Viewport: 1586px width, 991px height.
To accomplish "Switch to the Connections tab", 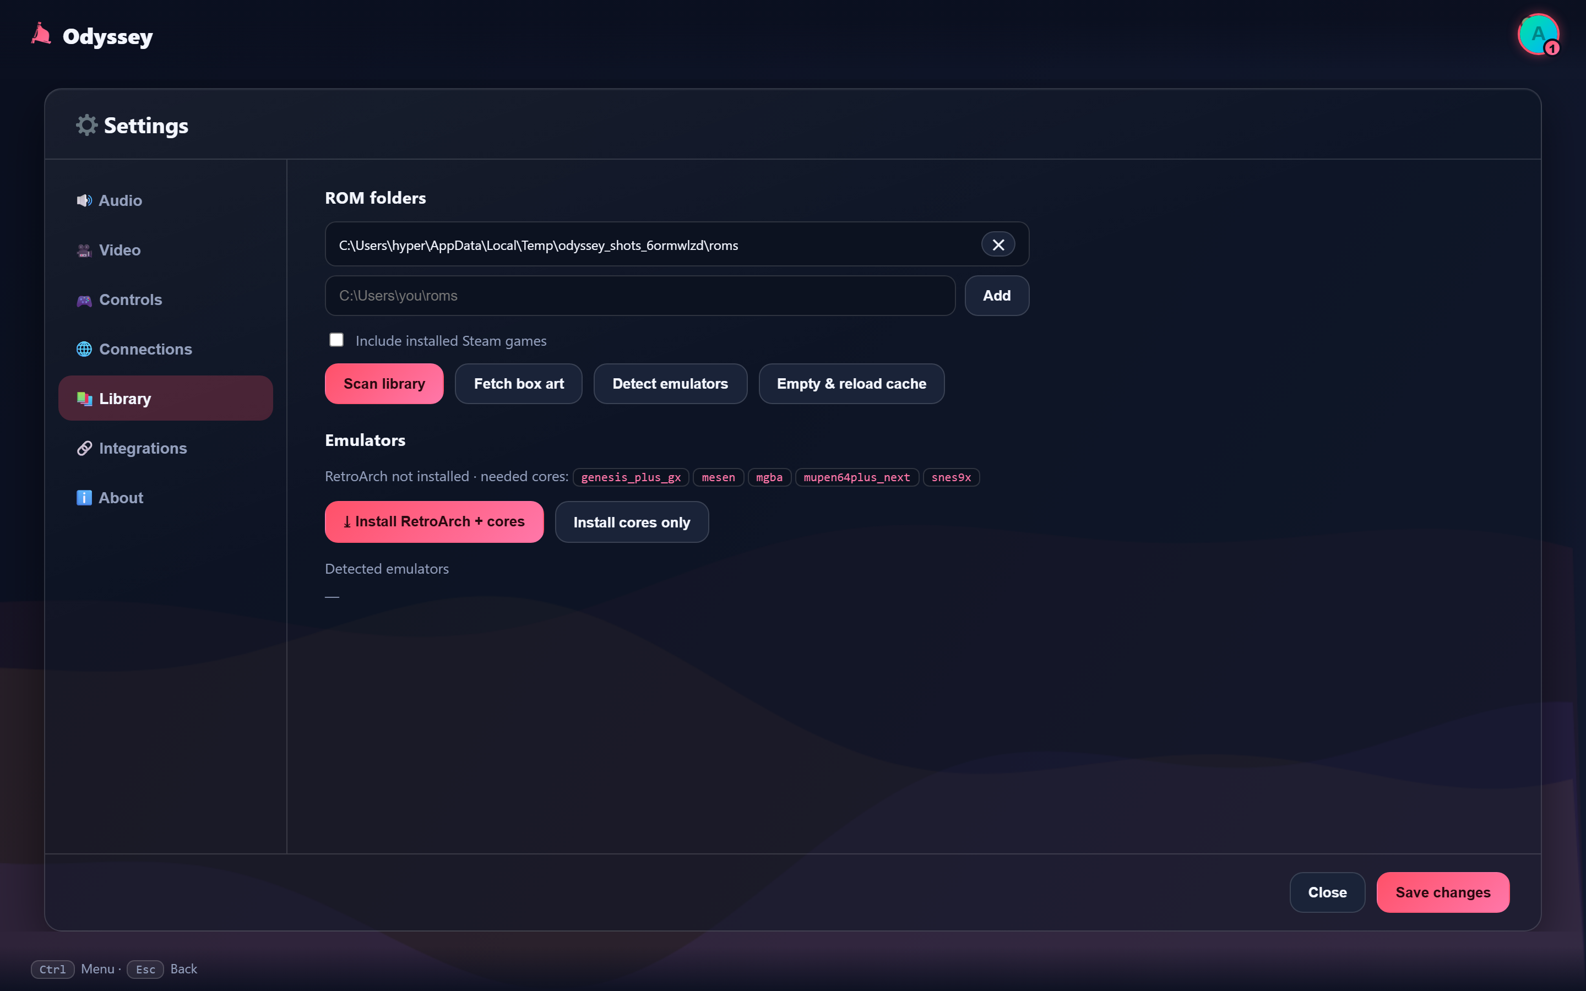I will coord(165,349).
